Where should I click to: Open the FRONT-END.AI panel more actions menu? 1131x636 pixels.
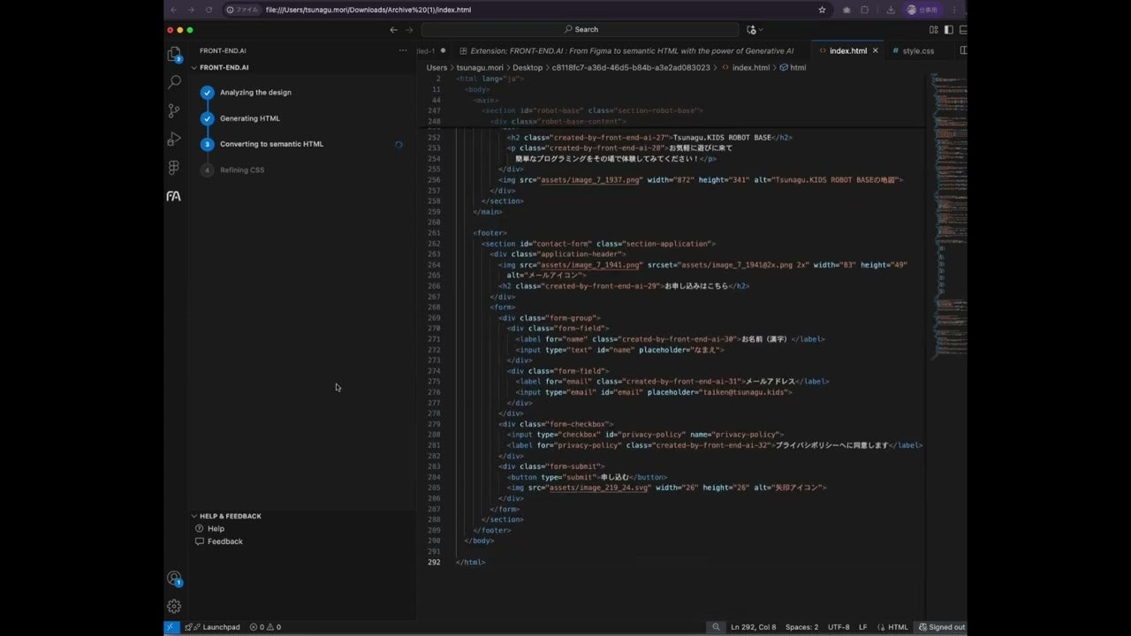click(403, 50)
